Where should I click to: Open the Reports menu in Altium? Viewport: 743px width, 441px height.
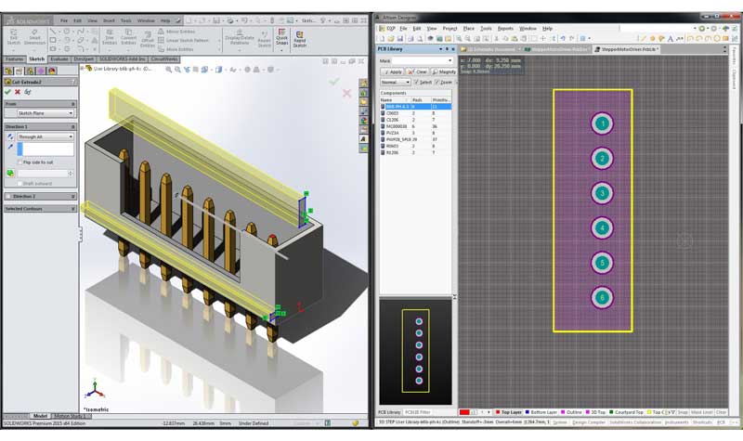[505, 29]
